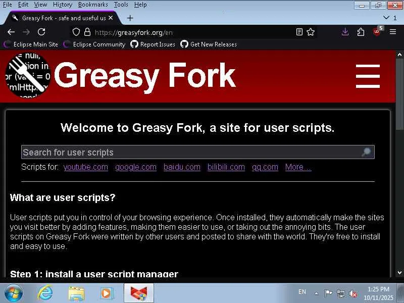This screenshot has height=303, width=404.
Task: Open Action Center flag icon
Action: point(328,293)
